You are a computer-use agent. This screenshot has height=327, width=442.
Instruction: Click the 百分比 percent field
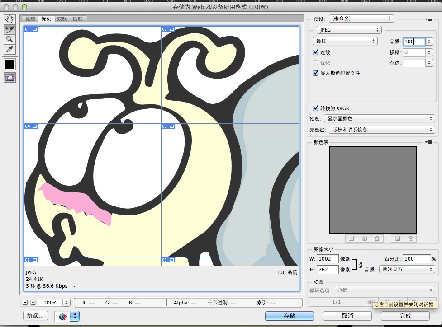[417, 259]
